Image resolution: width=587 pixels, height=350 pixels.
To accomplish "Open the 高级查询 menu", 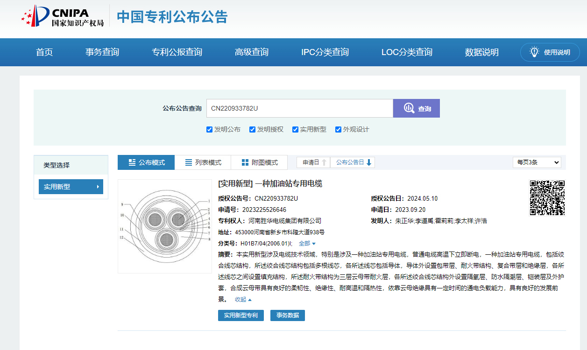I will pyautogui.click(x=251, y=52).
